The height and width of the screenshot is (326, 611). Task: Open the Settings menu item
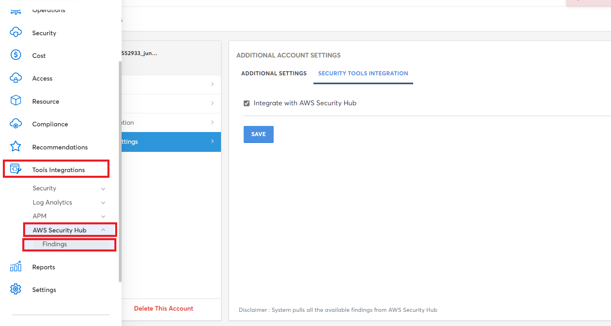[x=44, y=290]
